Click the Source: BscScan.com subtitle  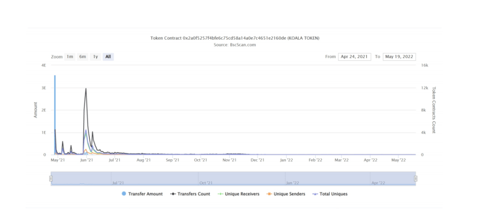click(235, 44)
